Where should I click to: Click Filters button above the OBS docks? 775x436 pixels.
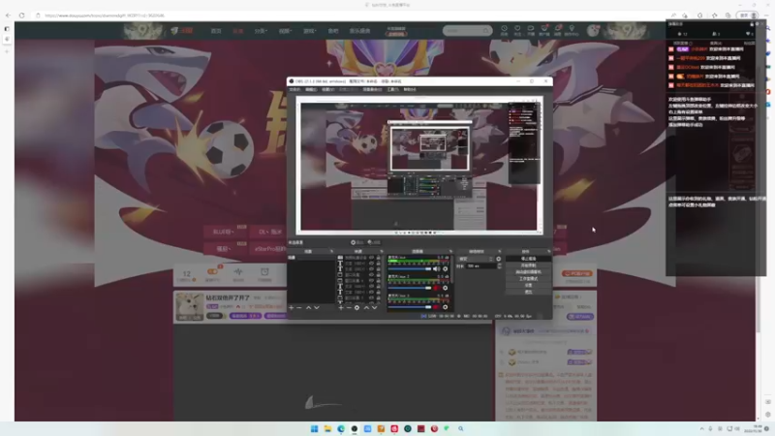click(374, 242)
